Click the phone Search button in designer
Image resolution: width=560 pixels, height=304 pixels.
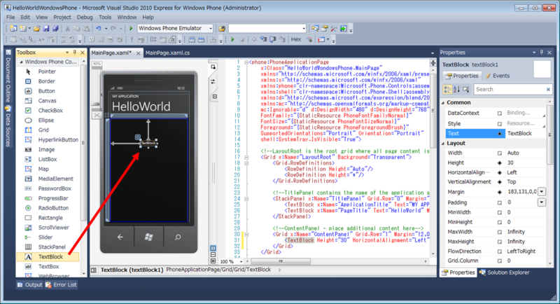pyautogui.click(x=178, y=237)
